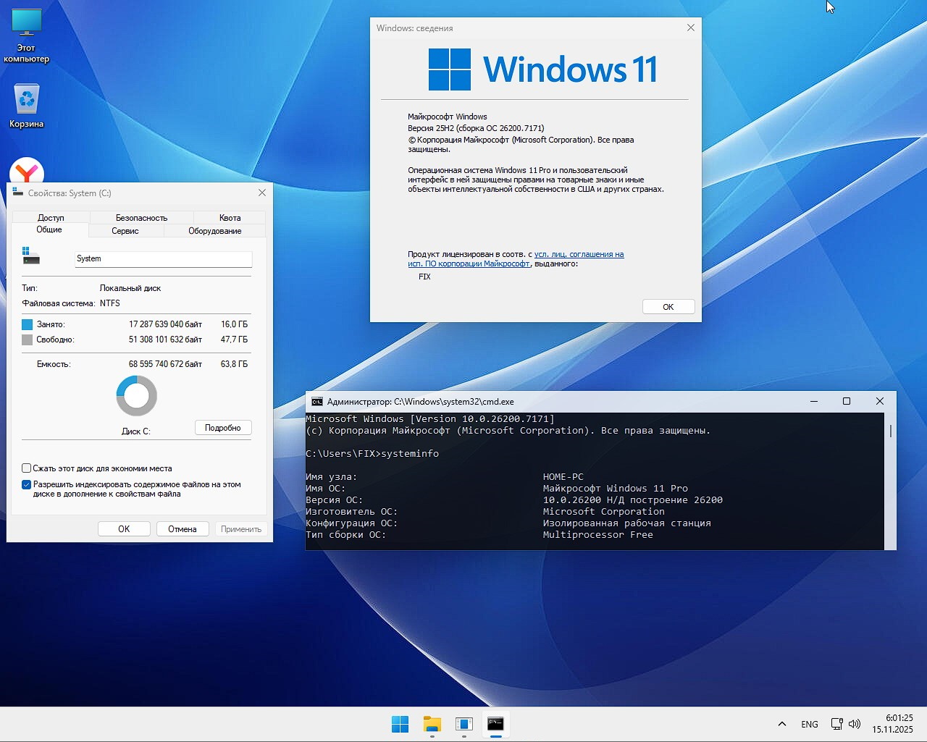This screenshot has width=927, height=742.
Task: Click the "System" volume label field
Action: click(x=163, y=258)
